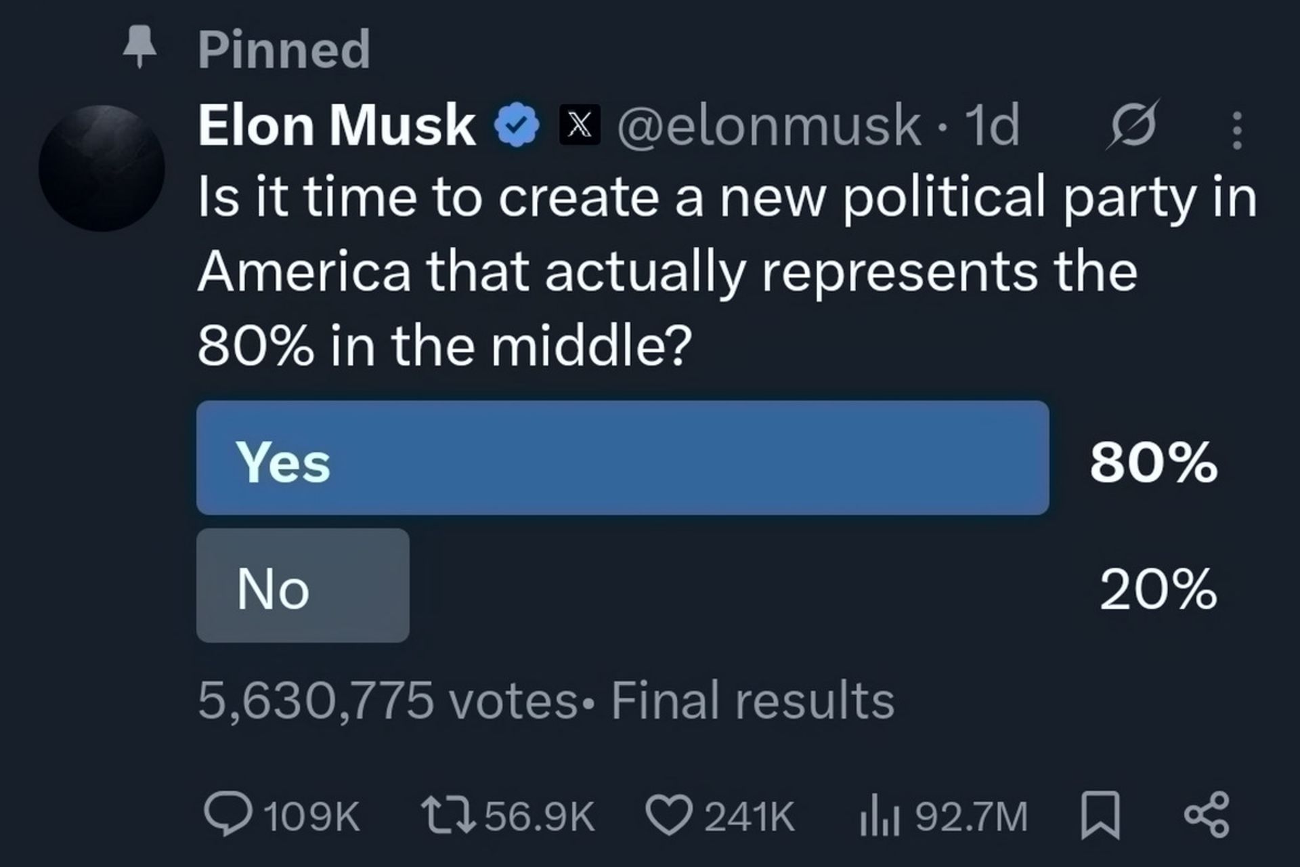Click the 1d timestamp

[992, 125]
